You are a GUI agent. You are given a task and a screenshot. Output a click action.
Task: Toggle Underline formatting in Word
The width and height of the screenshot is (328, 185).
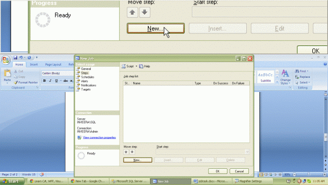pos(57,81)
